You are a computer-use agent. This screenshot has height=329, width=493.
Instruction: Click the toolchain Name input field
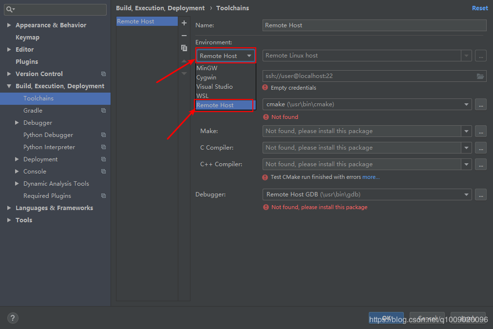pyautogui.click(x=374, y=25)
